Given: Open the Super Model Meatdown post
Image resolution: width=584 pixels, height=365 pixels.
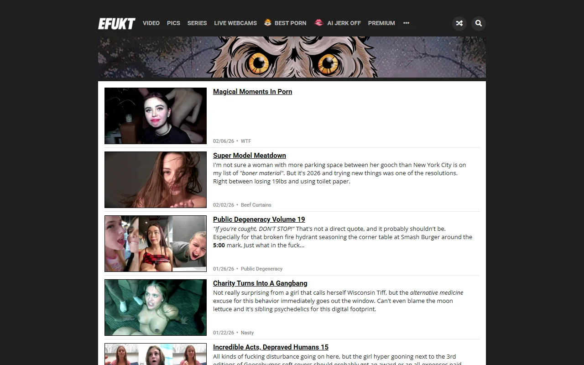Looking at the screenshot, I should coord(249,156).
